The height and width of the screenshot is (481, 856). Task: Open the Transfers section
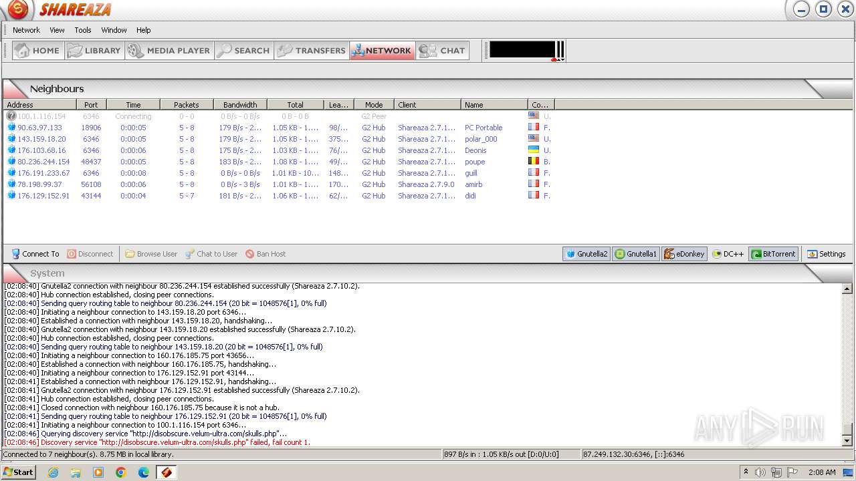[312, 50]
